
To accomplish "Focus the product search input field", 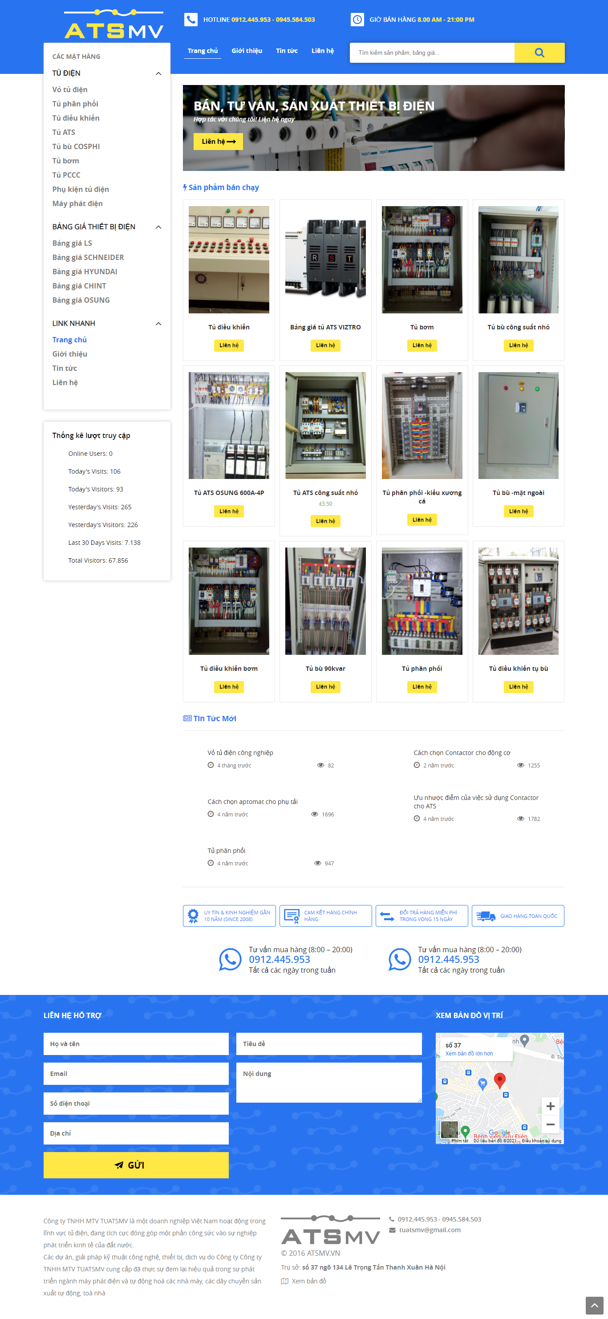I will (432, 53).
